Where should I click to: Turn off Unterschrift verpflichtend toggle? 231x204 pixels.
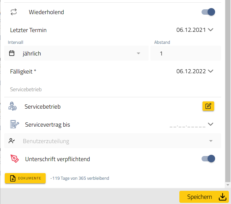coord(208,159)
